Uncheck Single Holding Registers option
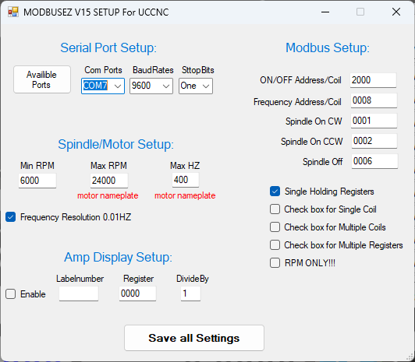The image size is (415, 362). coord(275,192)
